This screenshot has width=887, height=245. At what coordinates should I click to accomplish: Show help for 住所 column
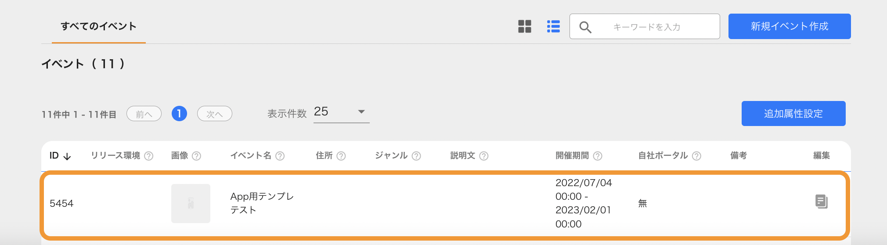[341, 156]
